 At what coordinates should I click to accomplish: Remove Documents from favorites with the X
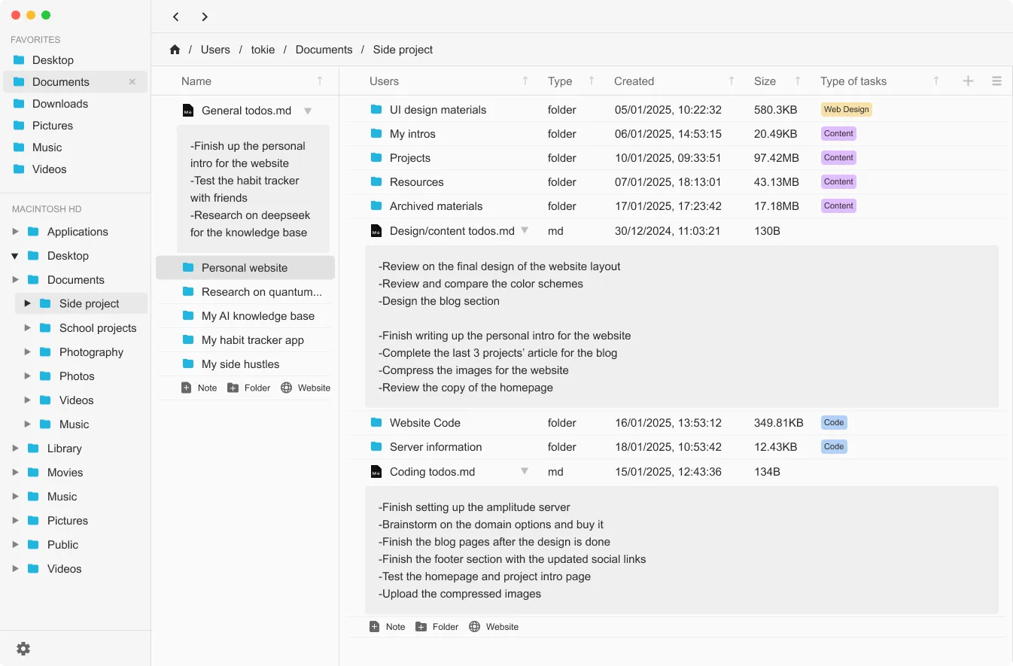click(132, 82)
